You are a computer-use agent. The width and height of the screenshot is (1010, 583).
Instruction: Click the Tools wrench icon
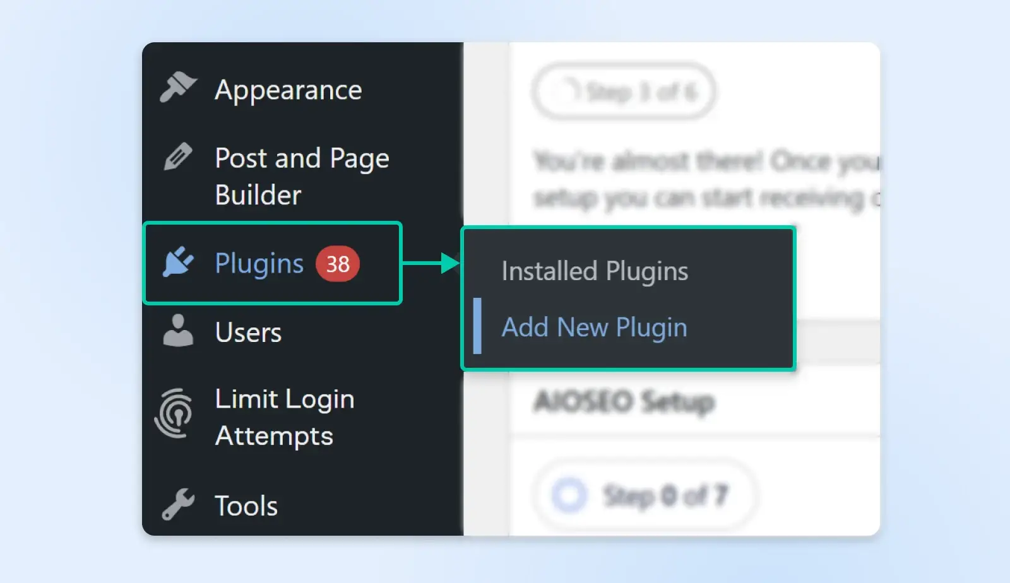178,504
